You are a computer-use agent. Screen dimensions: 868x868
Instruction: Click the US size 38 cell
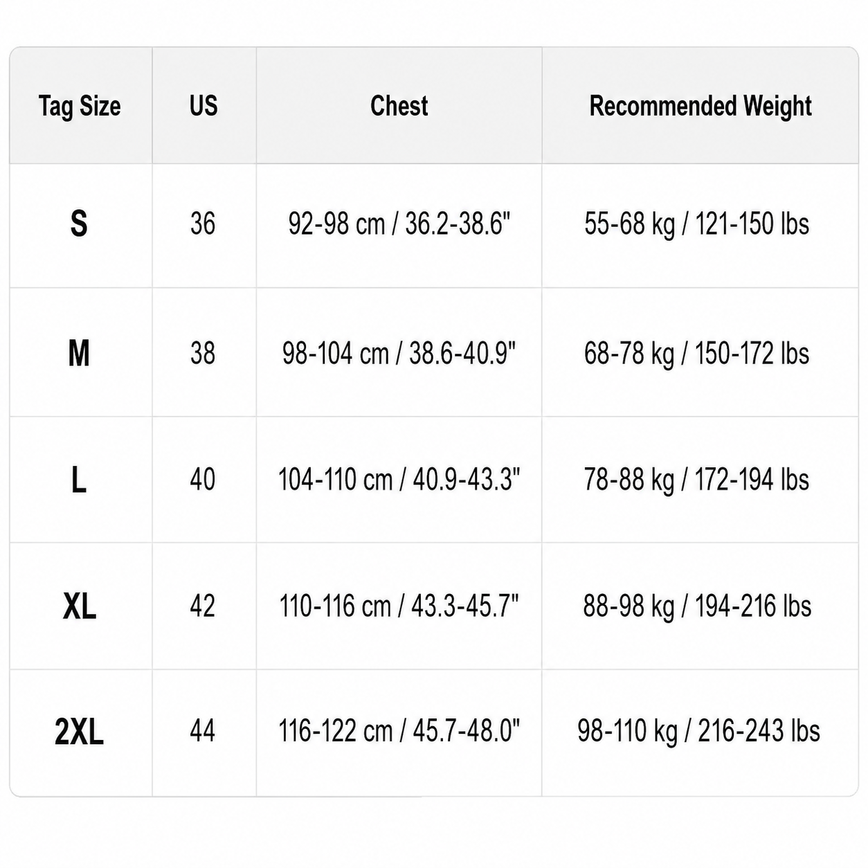(x=203, y=354)
